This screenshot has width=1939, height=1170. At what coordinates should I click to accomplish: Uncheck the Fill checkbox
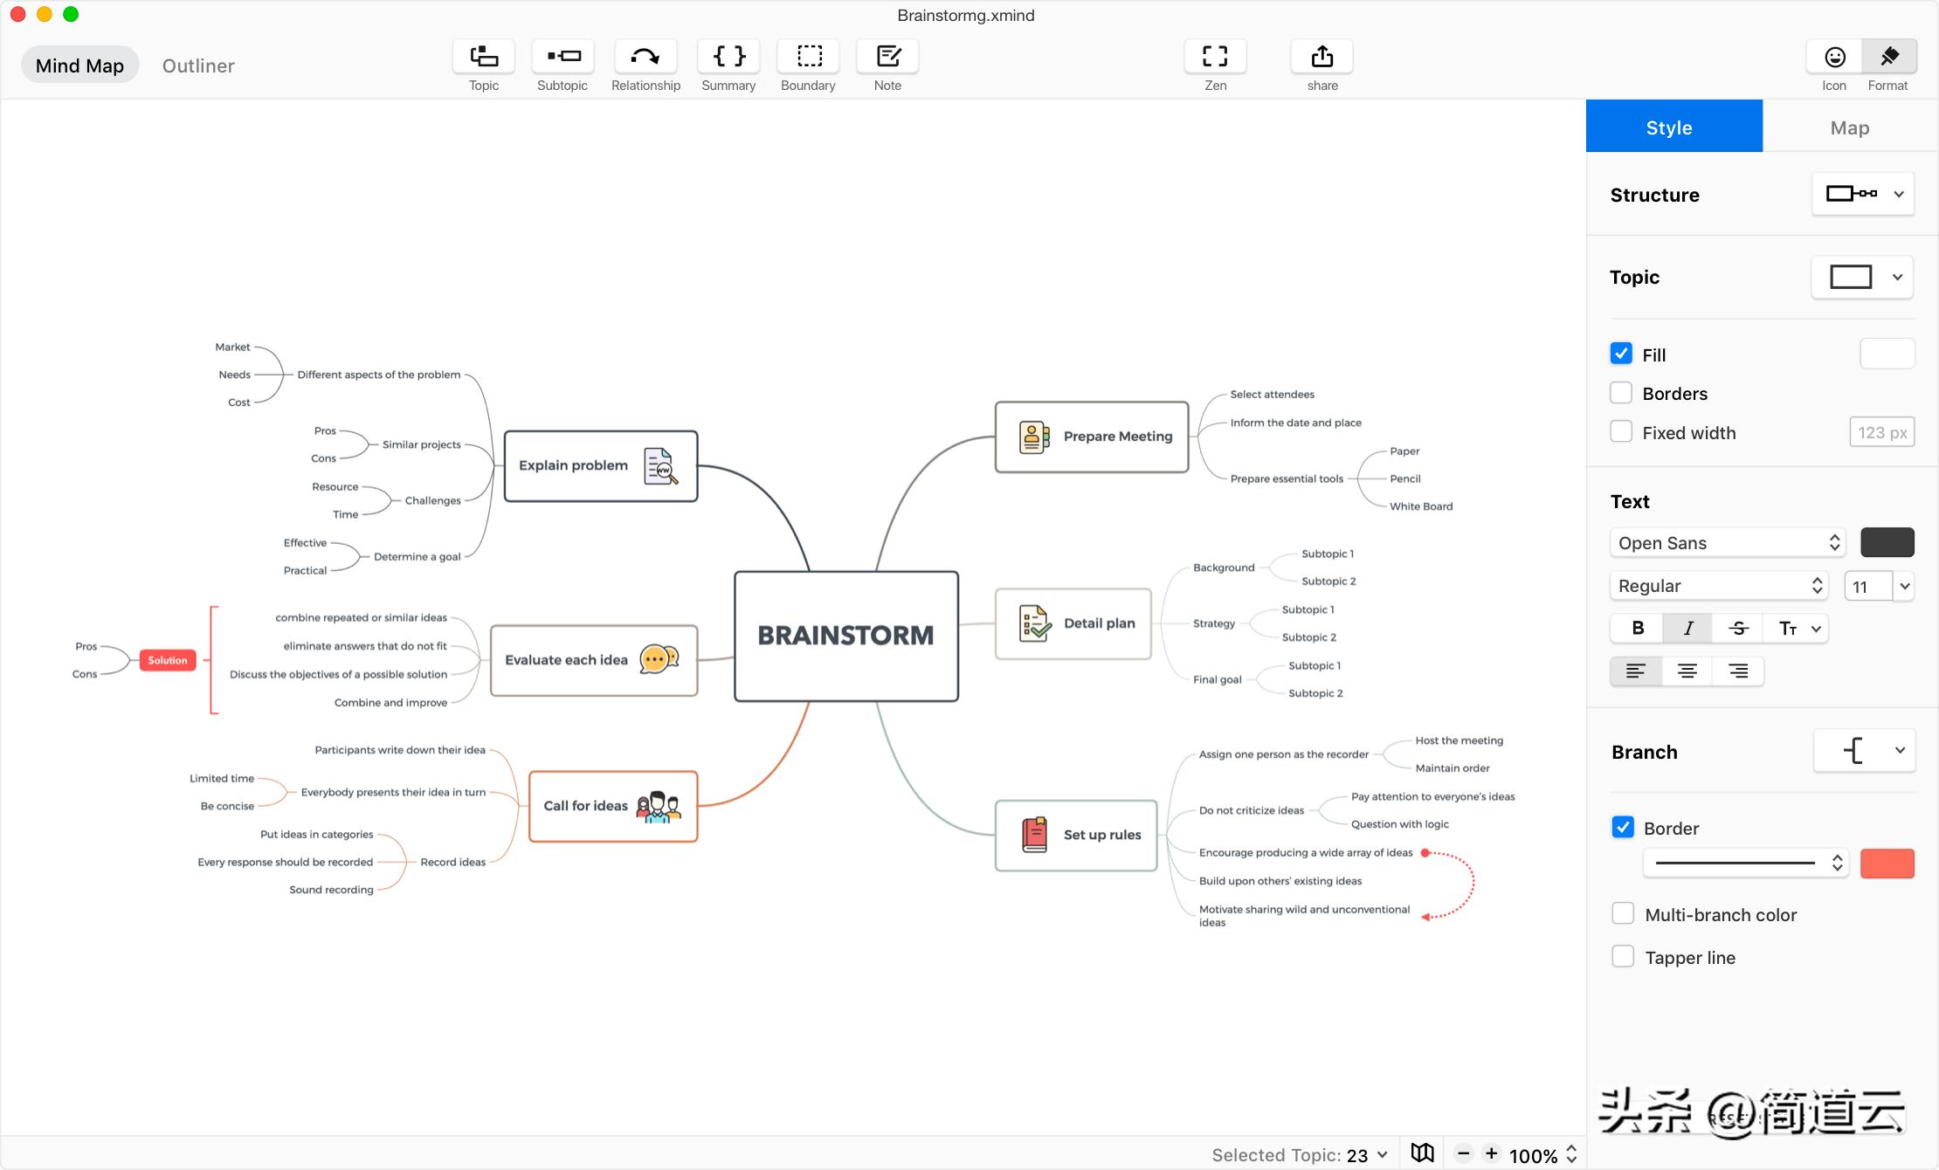(x=1621, y=354)
